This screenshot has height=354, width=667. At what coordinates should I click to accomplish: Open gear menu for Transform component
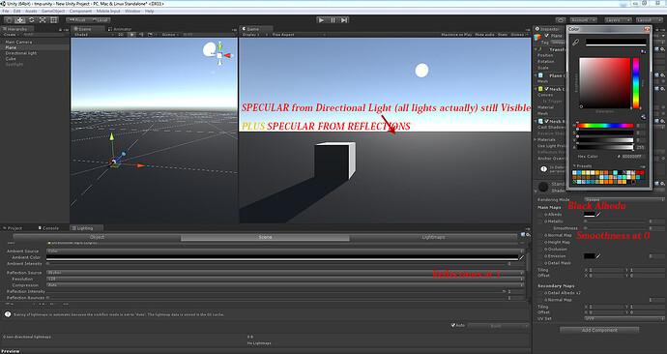pos(663,49)
